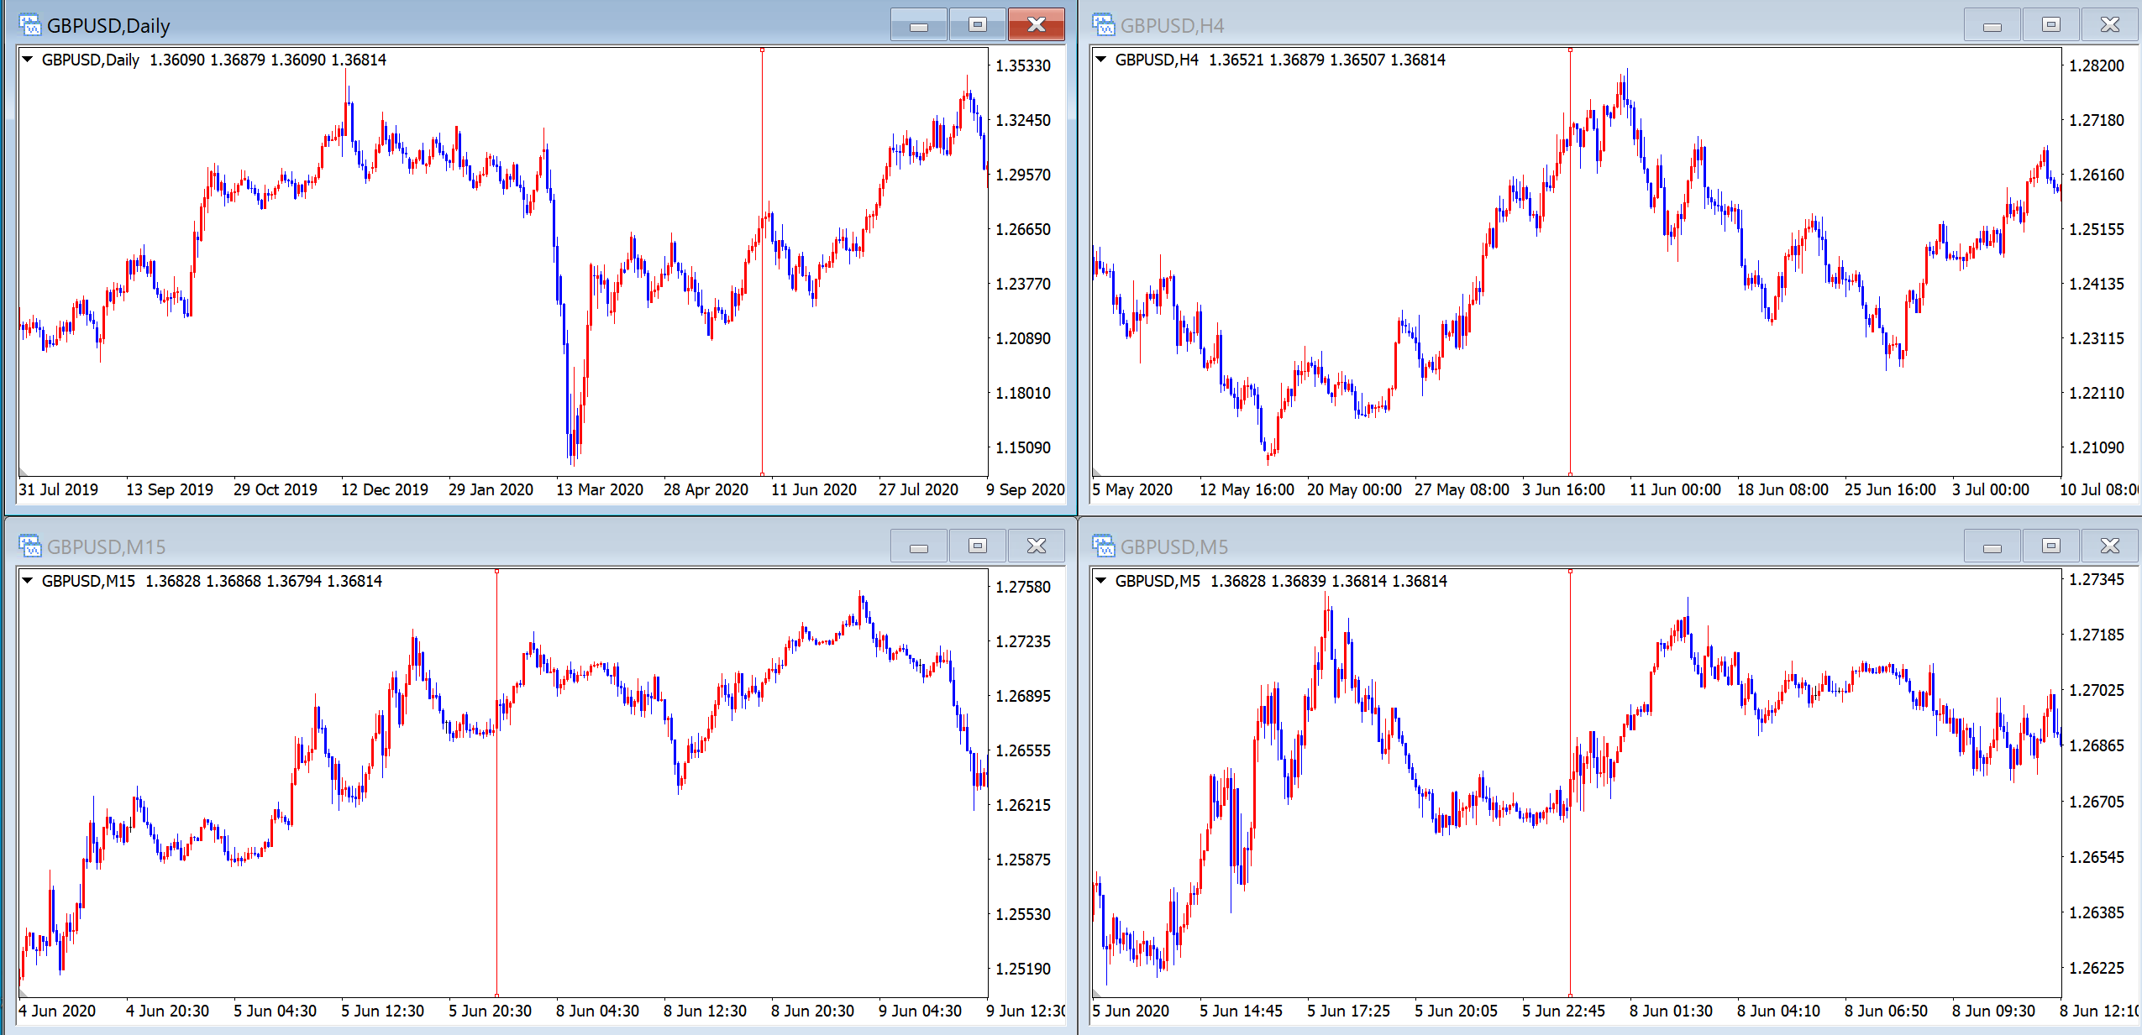Expand the GBPUSD,Daily chart dropdown triangle

pyautogui.click(x=27, y=60)
